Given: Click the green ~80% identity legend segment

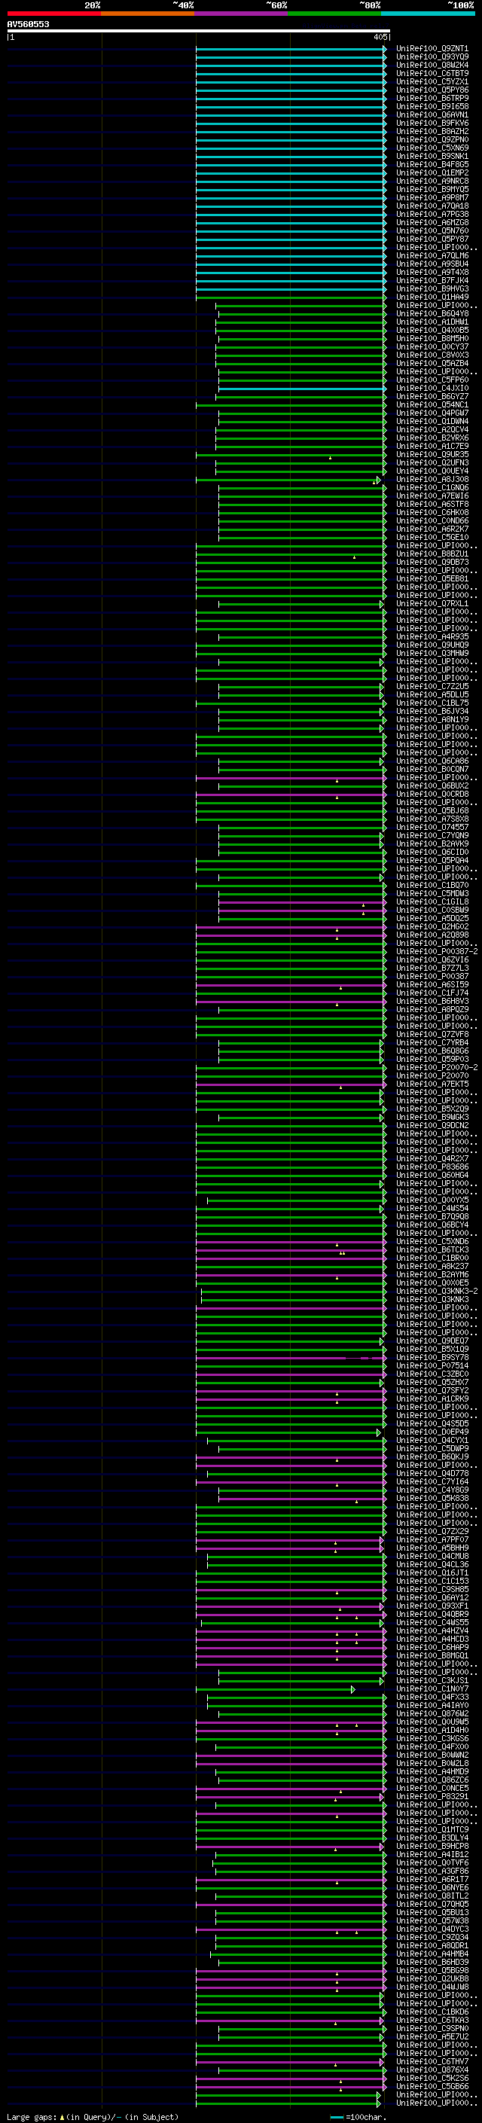Looking at the screenshot, I should tap(334, 14).
